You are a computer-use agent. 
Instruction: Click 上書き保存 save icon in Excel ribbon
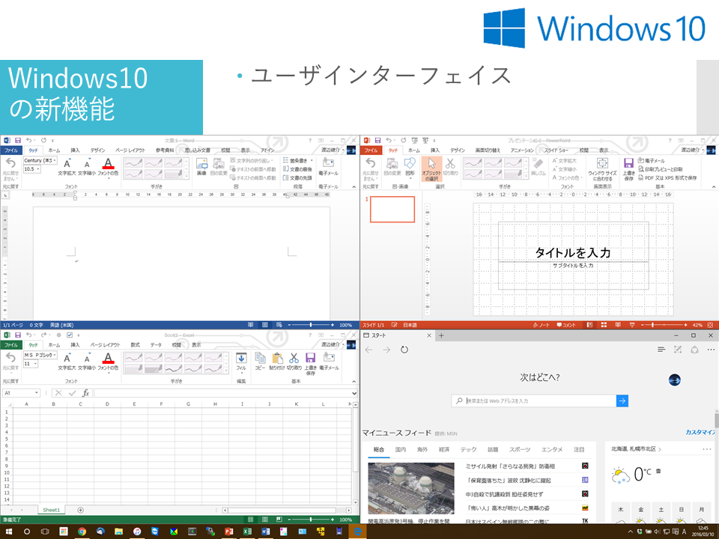click(310, 358)
